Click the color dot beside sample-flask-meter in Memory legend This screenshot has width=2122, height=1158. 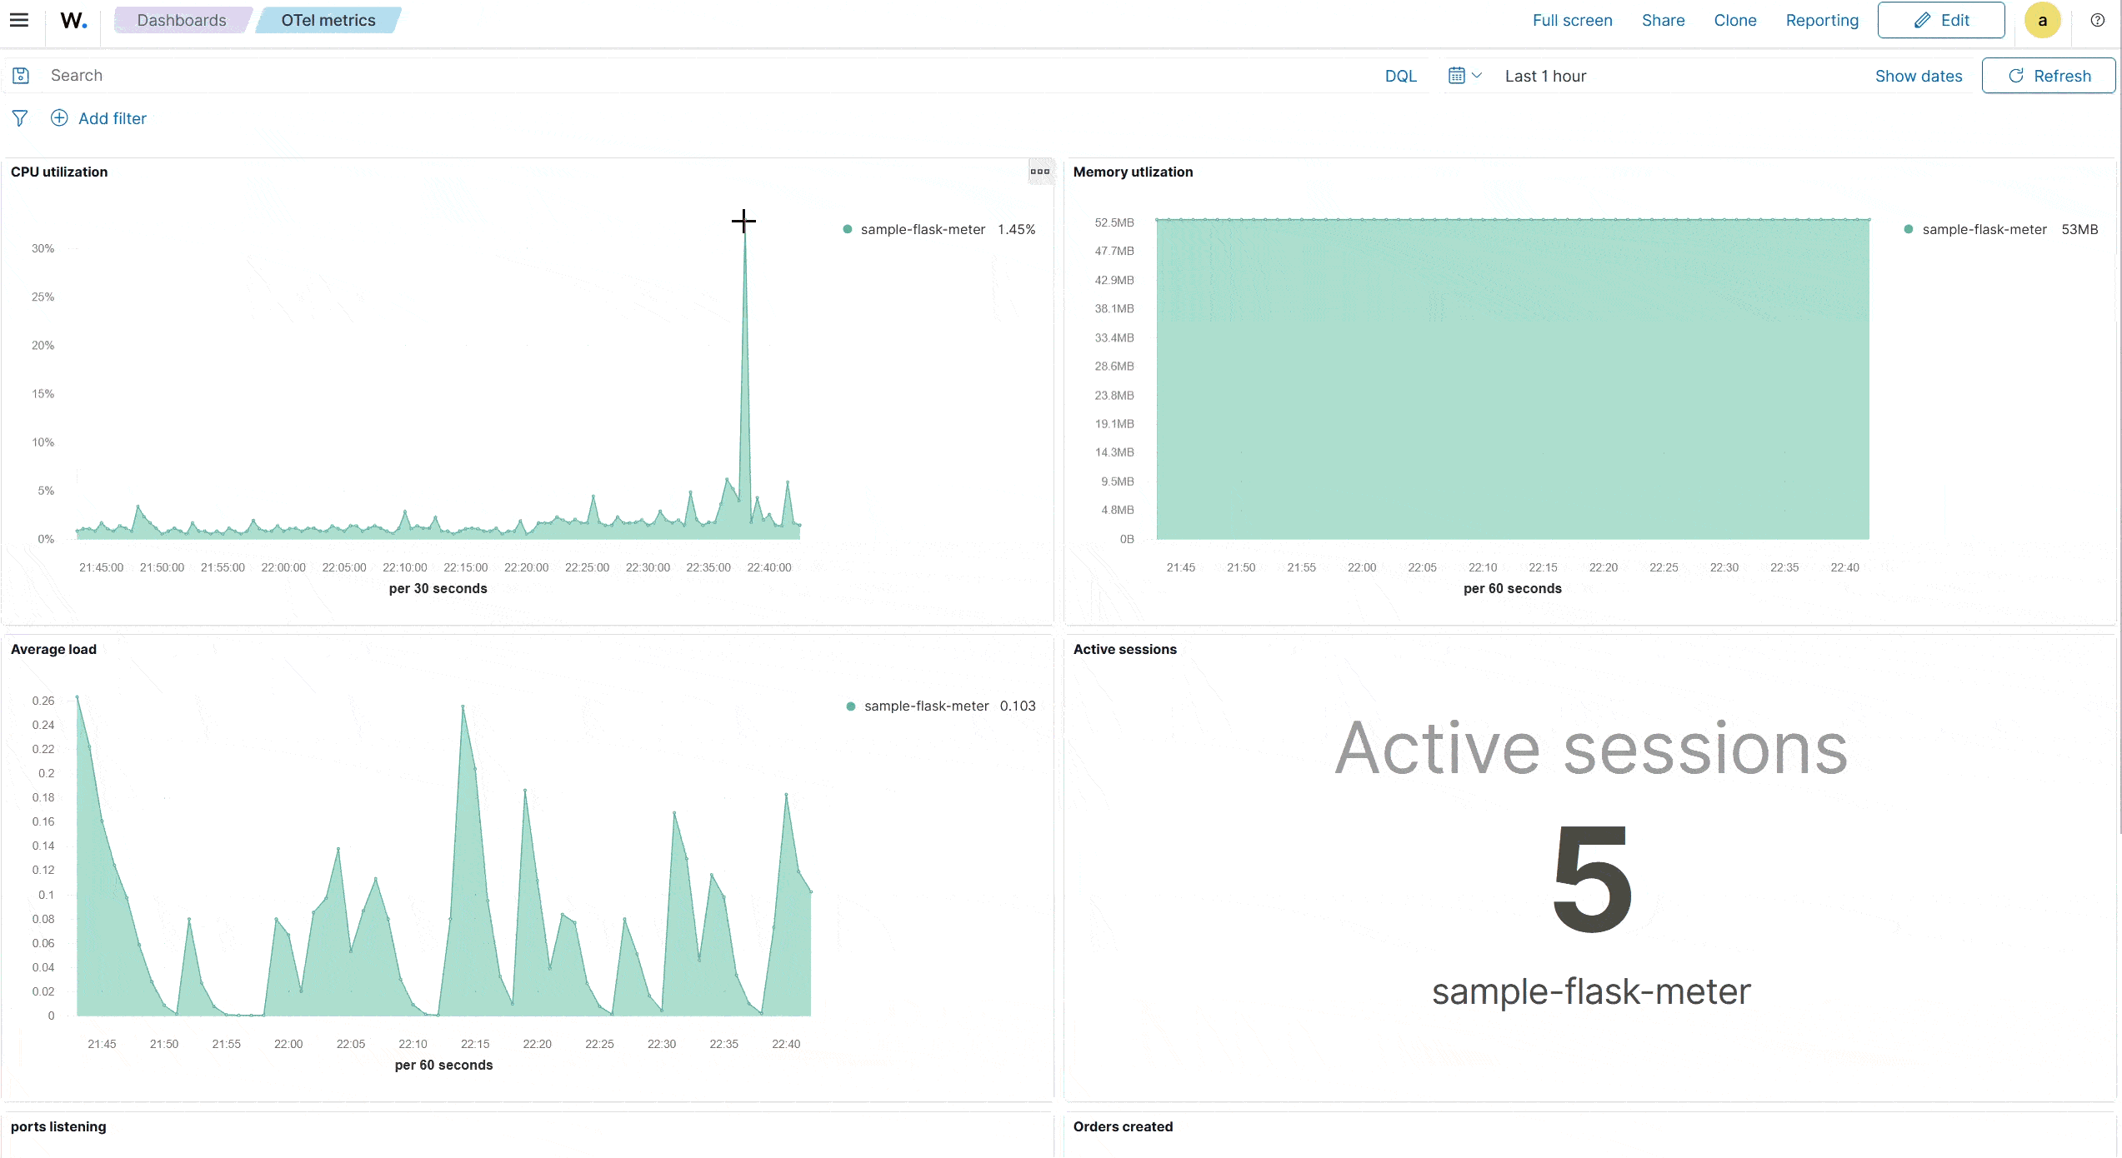tap(1909, 229)
